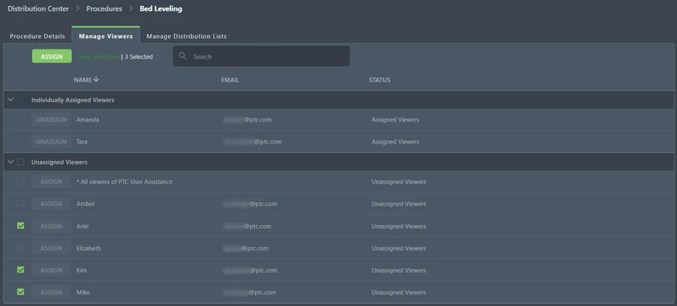Click the name Tara
Viewport: 677px width, 306px height.
click(x=82, y=141)
